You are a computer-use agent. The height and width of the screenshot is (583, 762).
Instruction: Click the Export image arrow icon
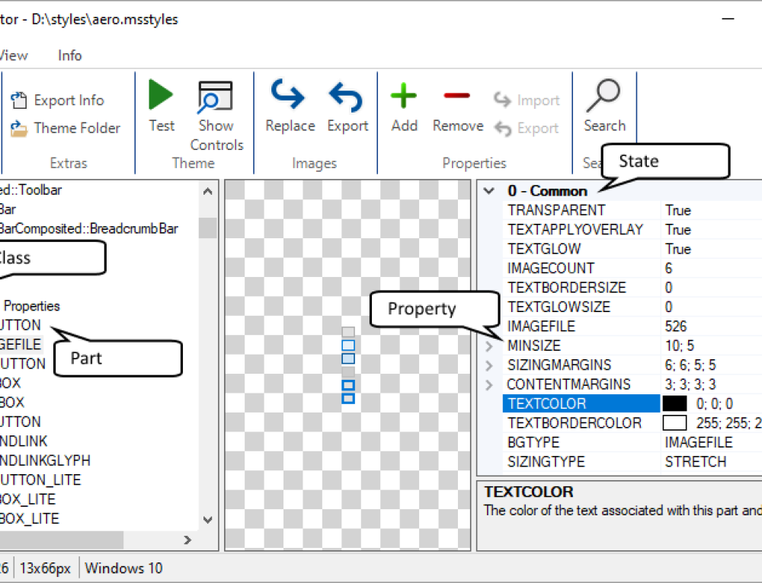pos(347,97)
